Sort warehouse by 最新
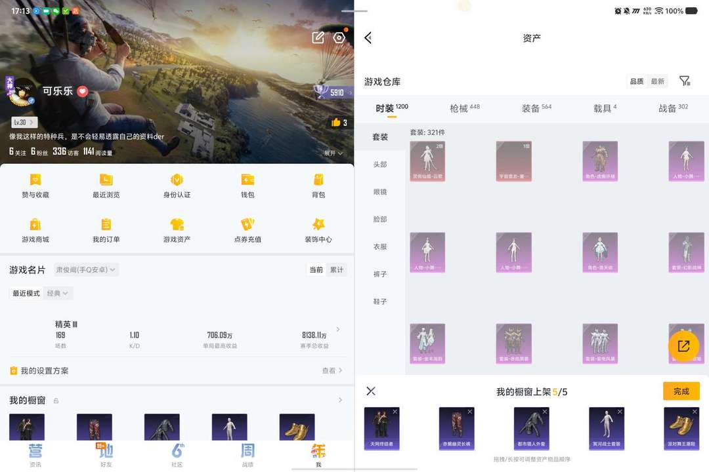 [657, 81]
